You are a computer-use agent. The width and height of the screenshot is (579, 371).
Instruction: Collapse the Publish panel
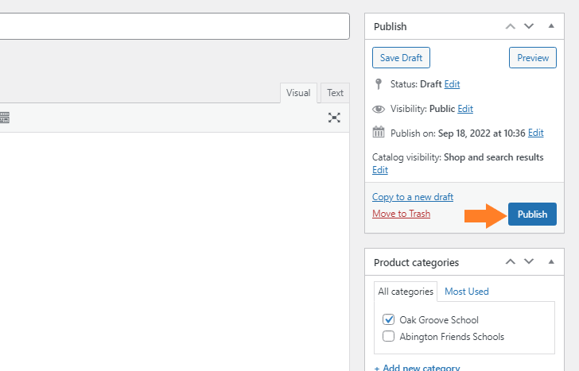[x=551, y=25]
